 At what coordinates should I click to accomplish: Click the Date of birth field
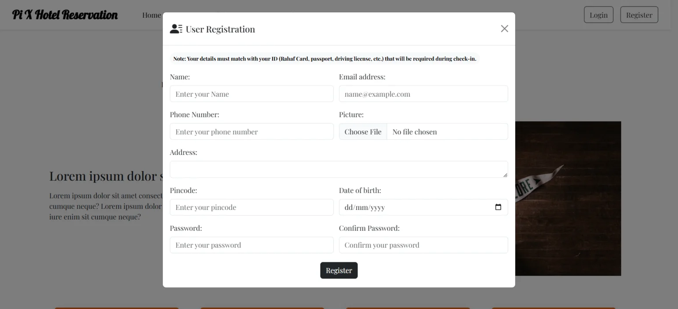click(x=423, y=207)
